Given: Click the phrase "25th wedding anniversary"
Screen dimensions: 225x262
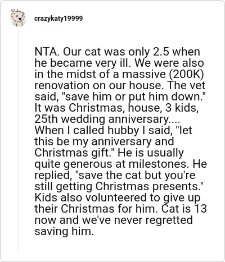Looking at the screenshot, I should pos(101,119).
